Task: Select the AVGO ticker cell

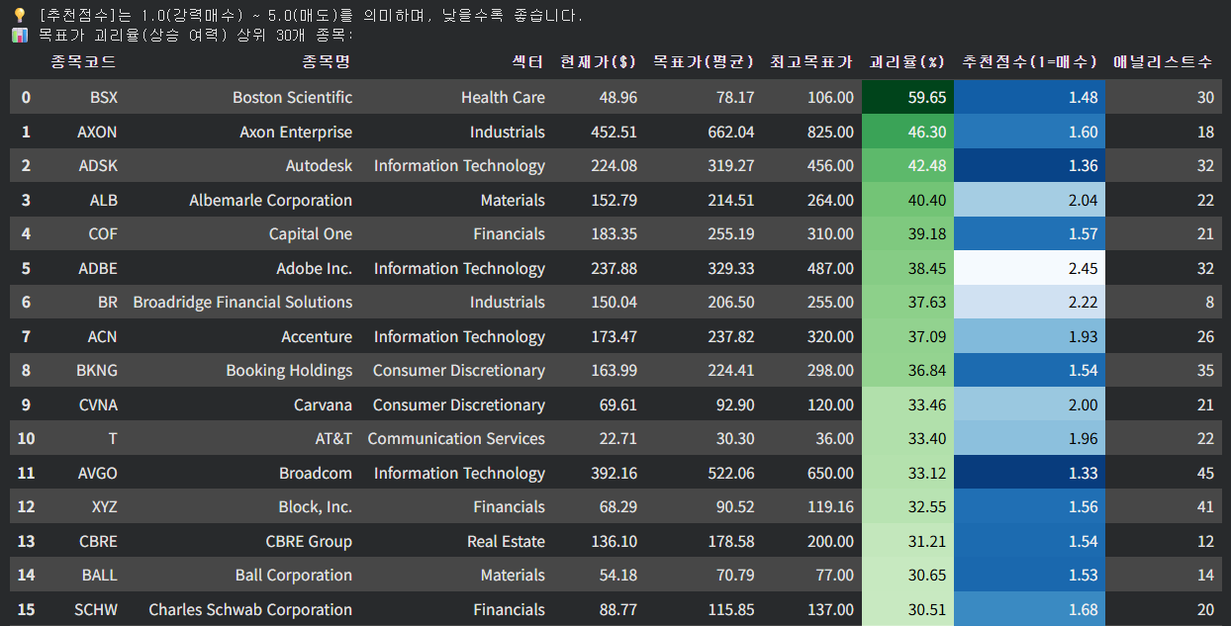Action: click(x=98, y=473)
